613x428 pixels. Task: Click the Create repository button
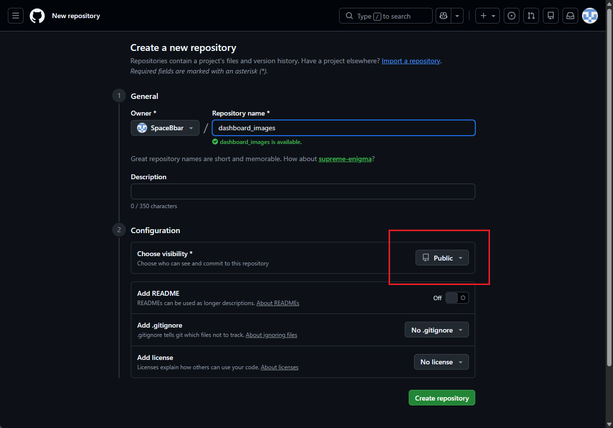pos(442,398)
